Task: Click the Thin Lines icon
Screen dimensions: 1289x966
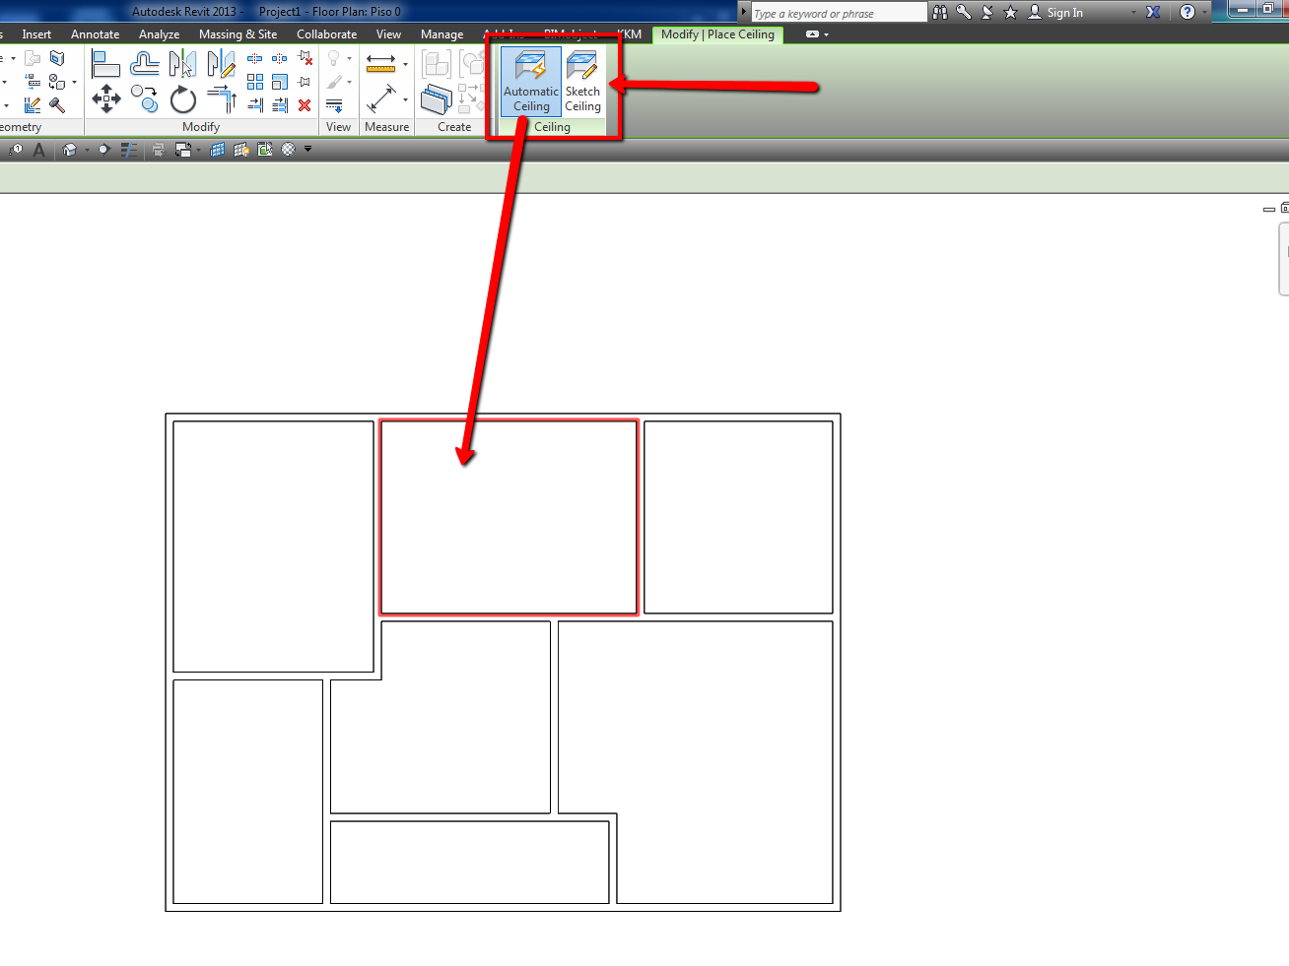Action: pos(129,150)
